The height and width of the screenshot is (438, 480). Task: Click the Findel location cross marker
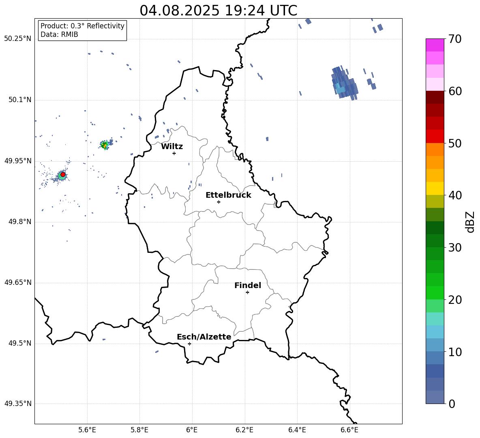point(247,293)
